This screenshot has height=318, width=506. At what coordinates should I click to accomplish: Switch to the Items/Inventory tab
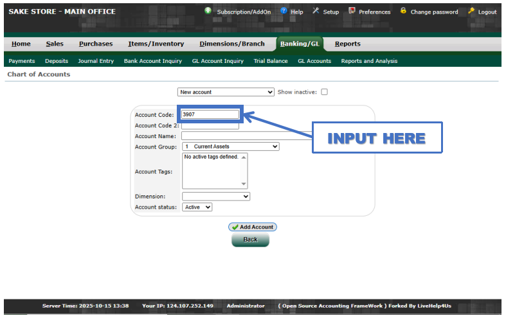pyautogui.click(x=156, y=44)
